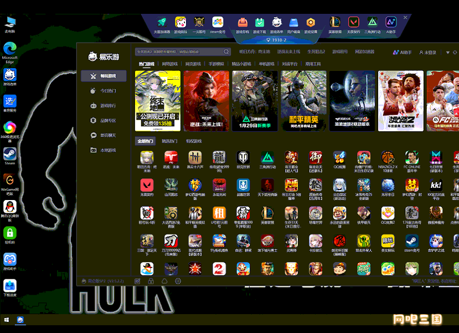Open 无畏契约 icon in the game grid
Image resolution: width=459 pixels, height=333 pixels.
(147, 185)
